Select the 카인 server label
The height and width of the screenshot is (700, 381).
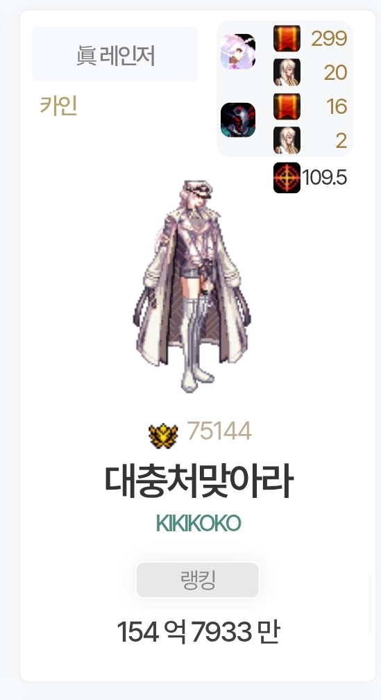[58, 106]
